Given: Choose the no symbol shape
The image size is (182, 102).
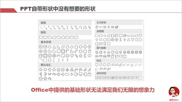Looking at the screenshot, I should [x=54, y=56].
